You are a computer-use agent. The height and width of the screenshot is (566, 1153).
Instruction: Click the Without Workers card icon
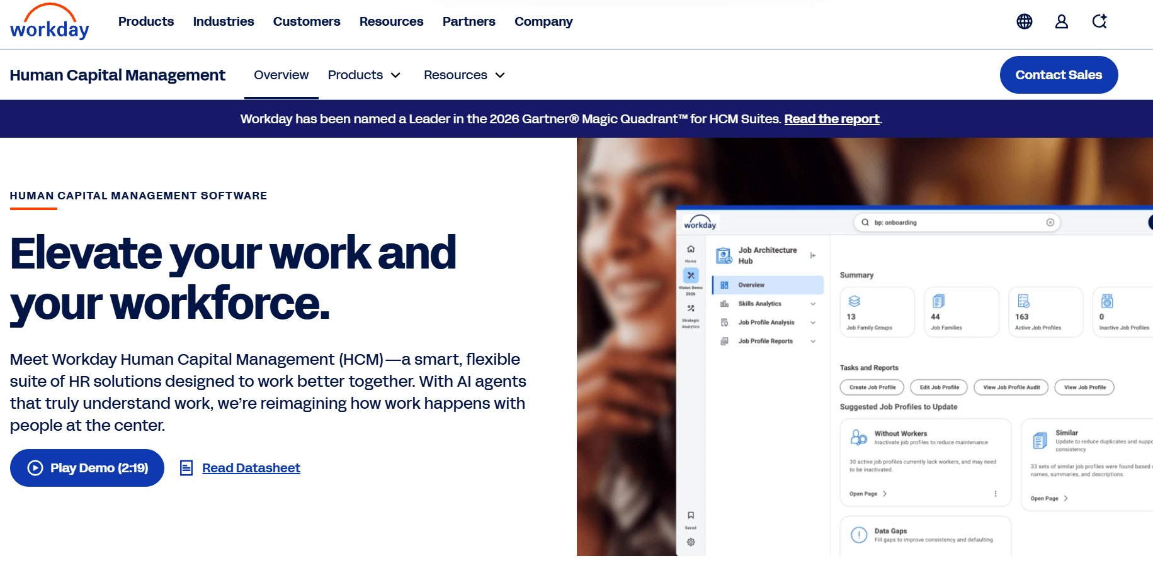859,437
